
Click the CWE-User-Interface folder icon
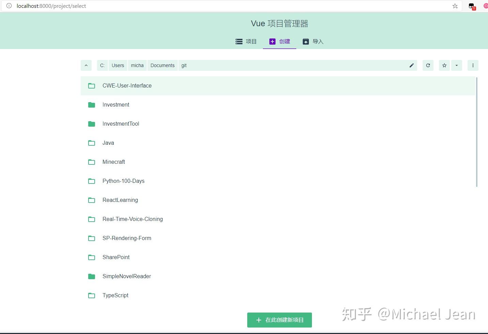click(x=91, y=86)
